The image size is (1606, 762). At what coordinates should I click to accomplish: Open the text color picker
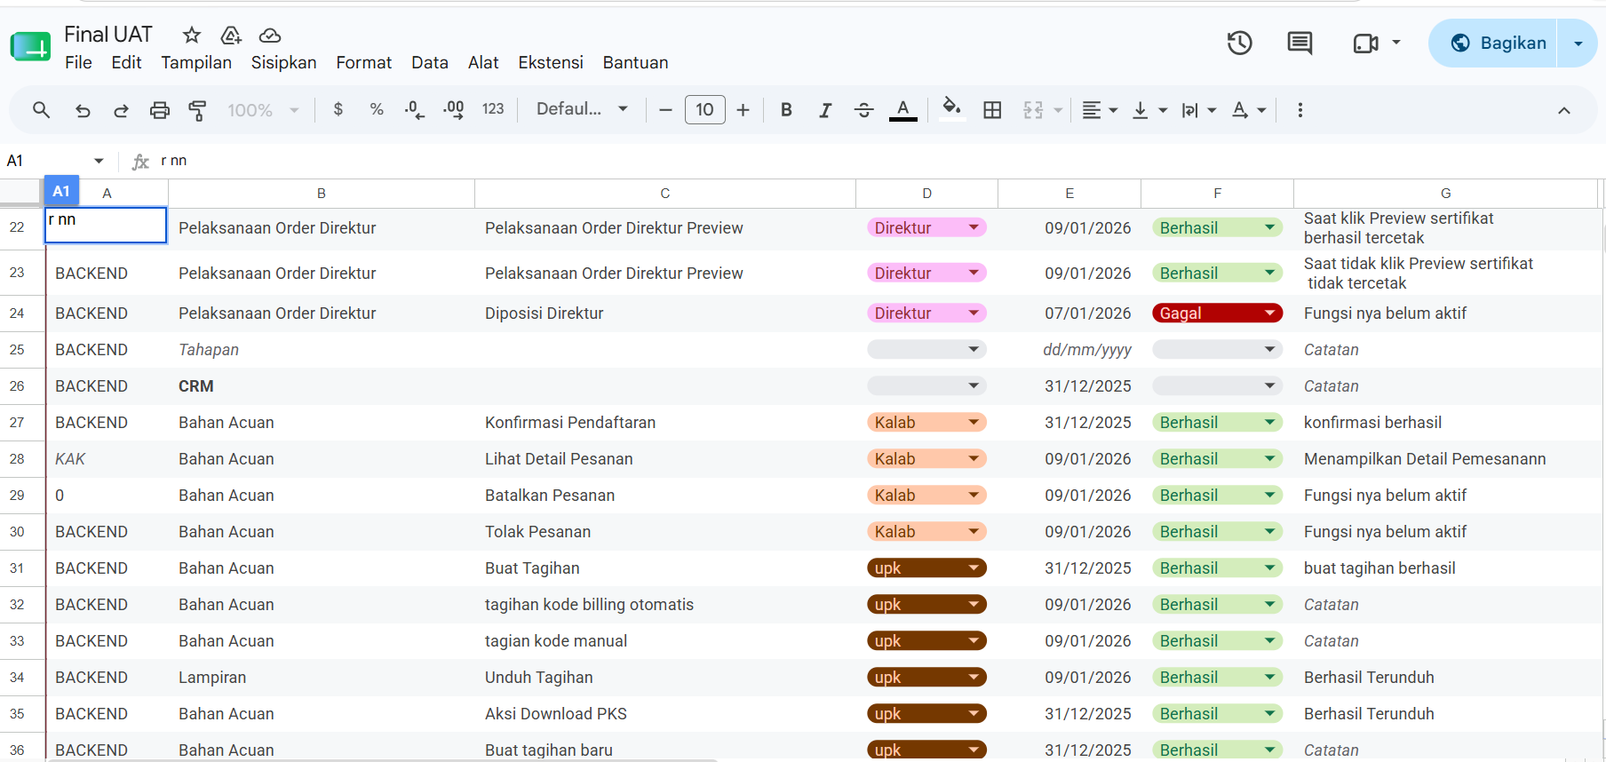coord(903,110)
